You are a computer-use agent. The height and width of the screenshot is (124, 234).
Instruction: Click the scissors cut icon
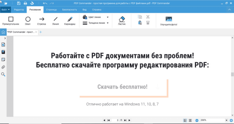click(x=148, y=17)
